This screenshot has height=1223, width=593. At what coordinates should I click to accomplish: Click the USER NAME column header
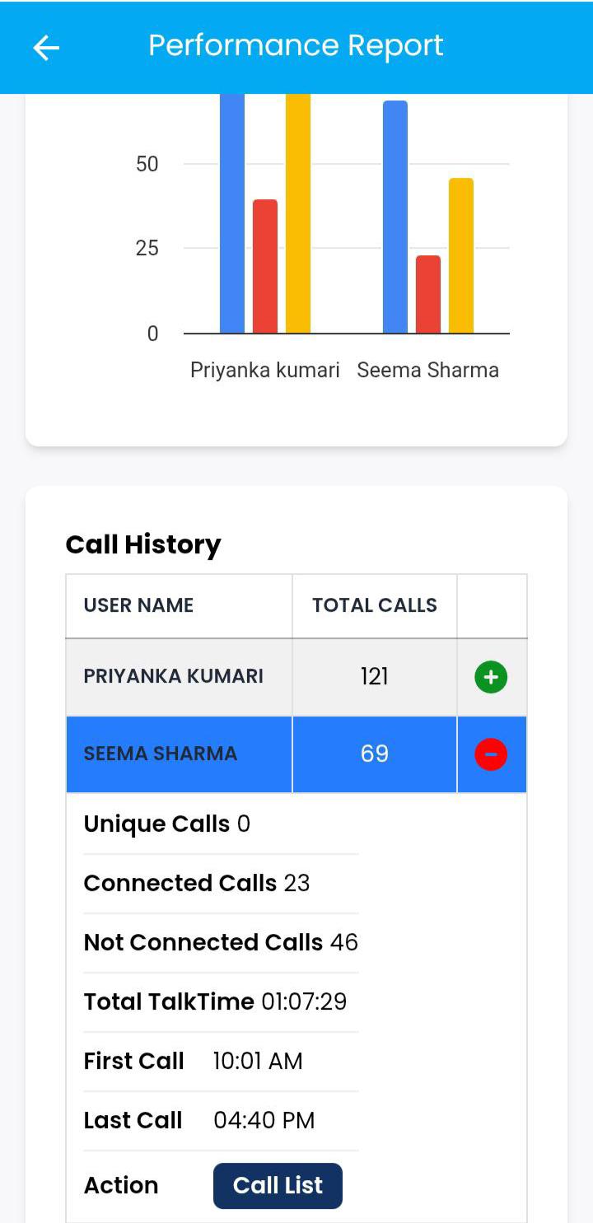tap(138, 605)
